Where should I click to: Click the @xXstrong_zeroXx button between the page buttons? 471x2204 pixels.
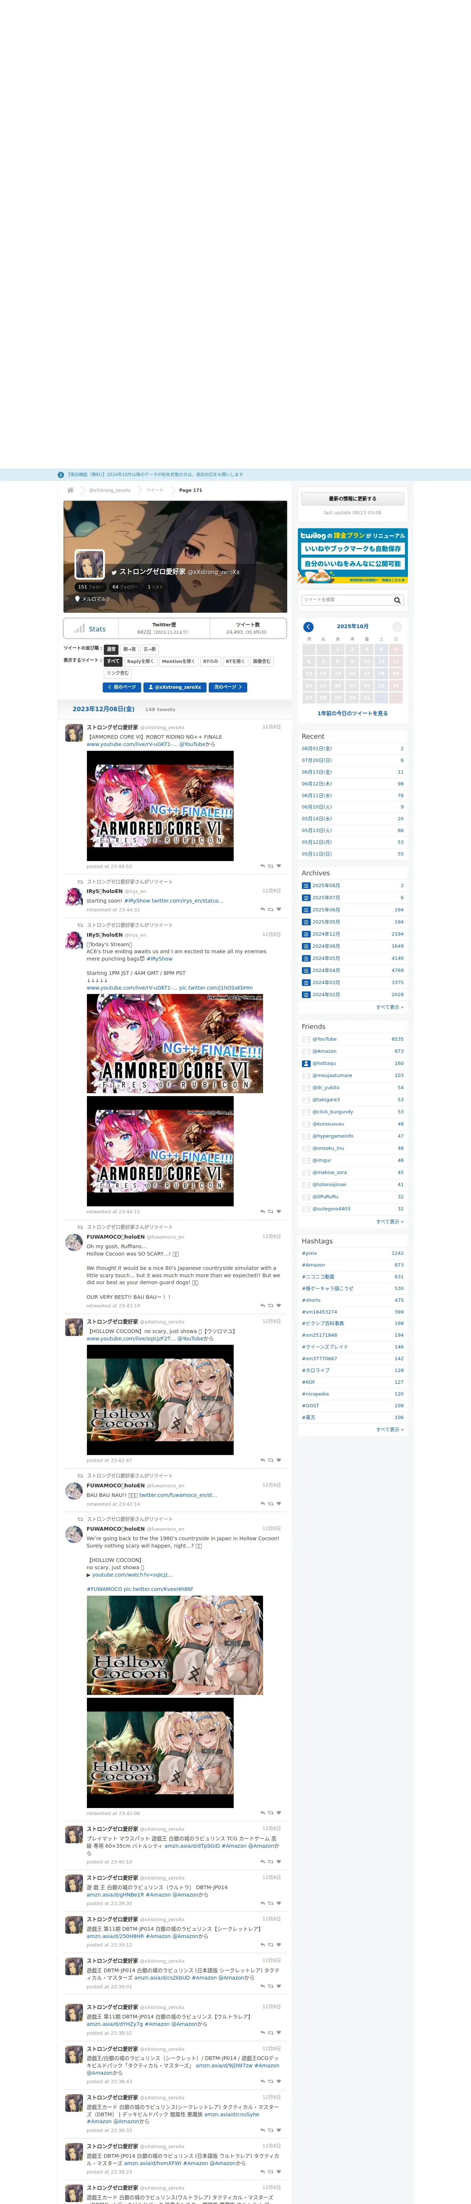[175, 687]
